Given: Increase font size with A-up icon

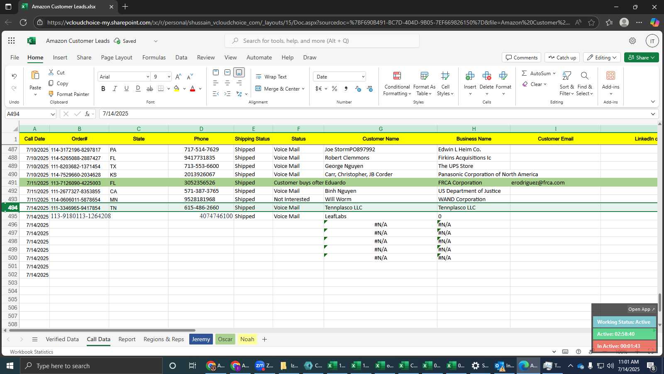Looking at the screenshot, I should [x=178, y=76].
